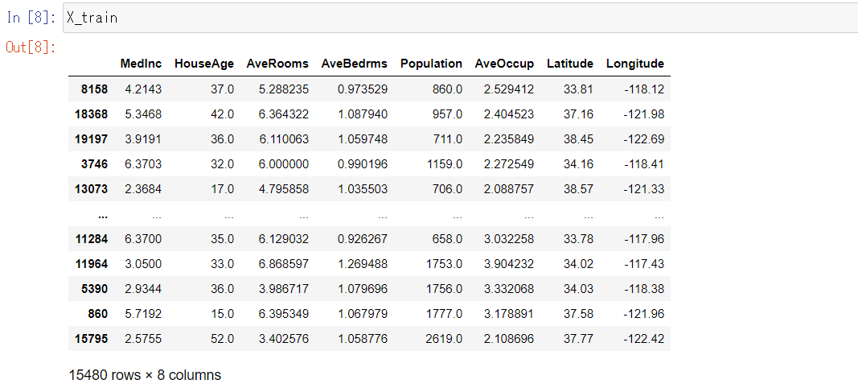
Task: Click Longitude value -122.69
Action: (x=644, y=139)
